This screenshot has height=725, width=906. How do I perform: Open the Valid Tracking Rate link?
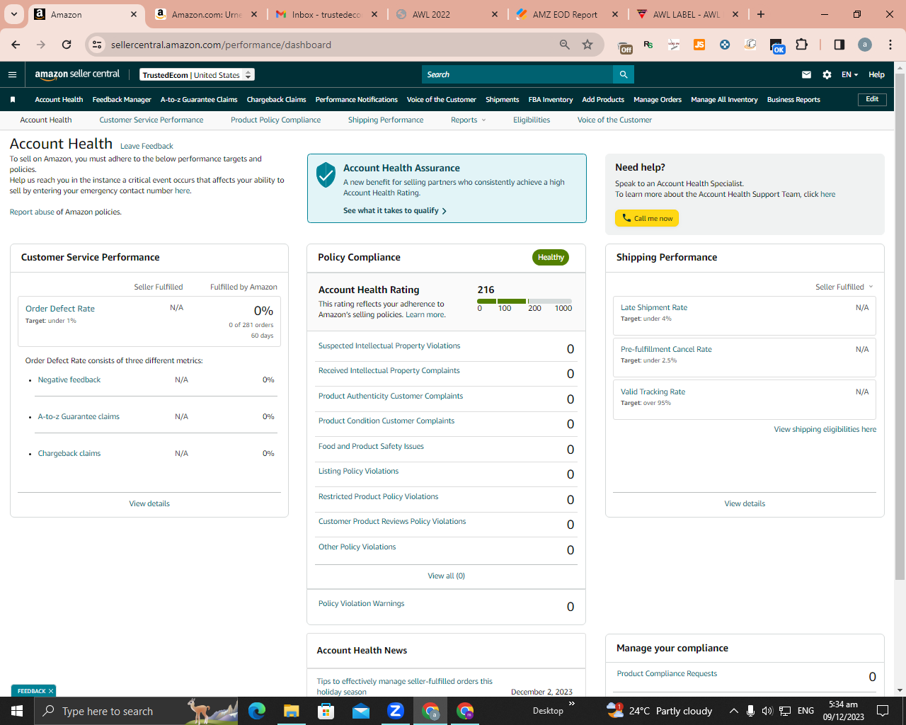[x=653, y=392]
